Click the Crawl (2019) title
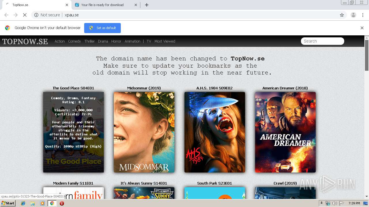 coord(285,183)
